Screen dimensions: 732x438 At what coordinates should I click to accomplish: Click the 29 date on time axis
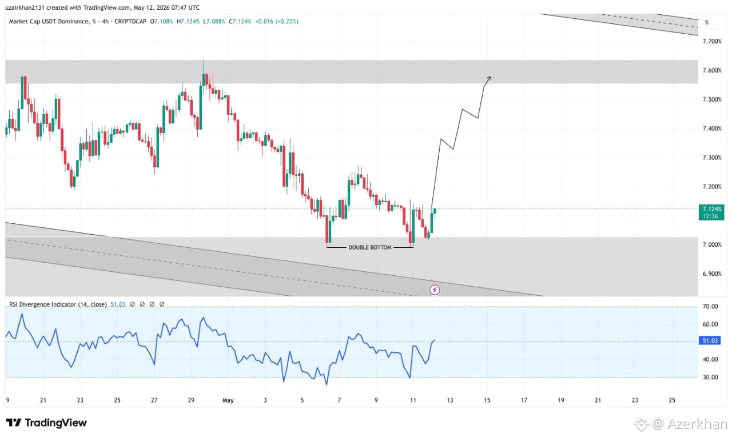[x=191, y=400]
